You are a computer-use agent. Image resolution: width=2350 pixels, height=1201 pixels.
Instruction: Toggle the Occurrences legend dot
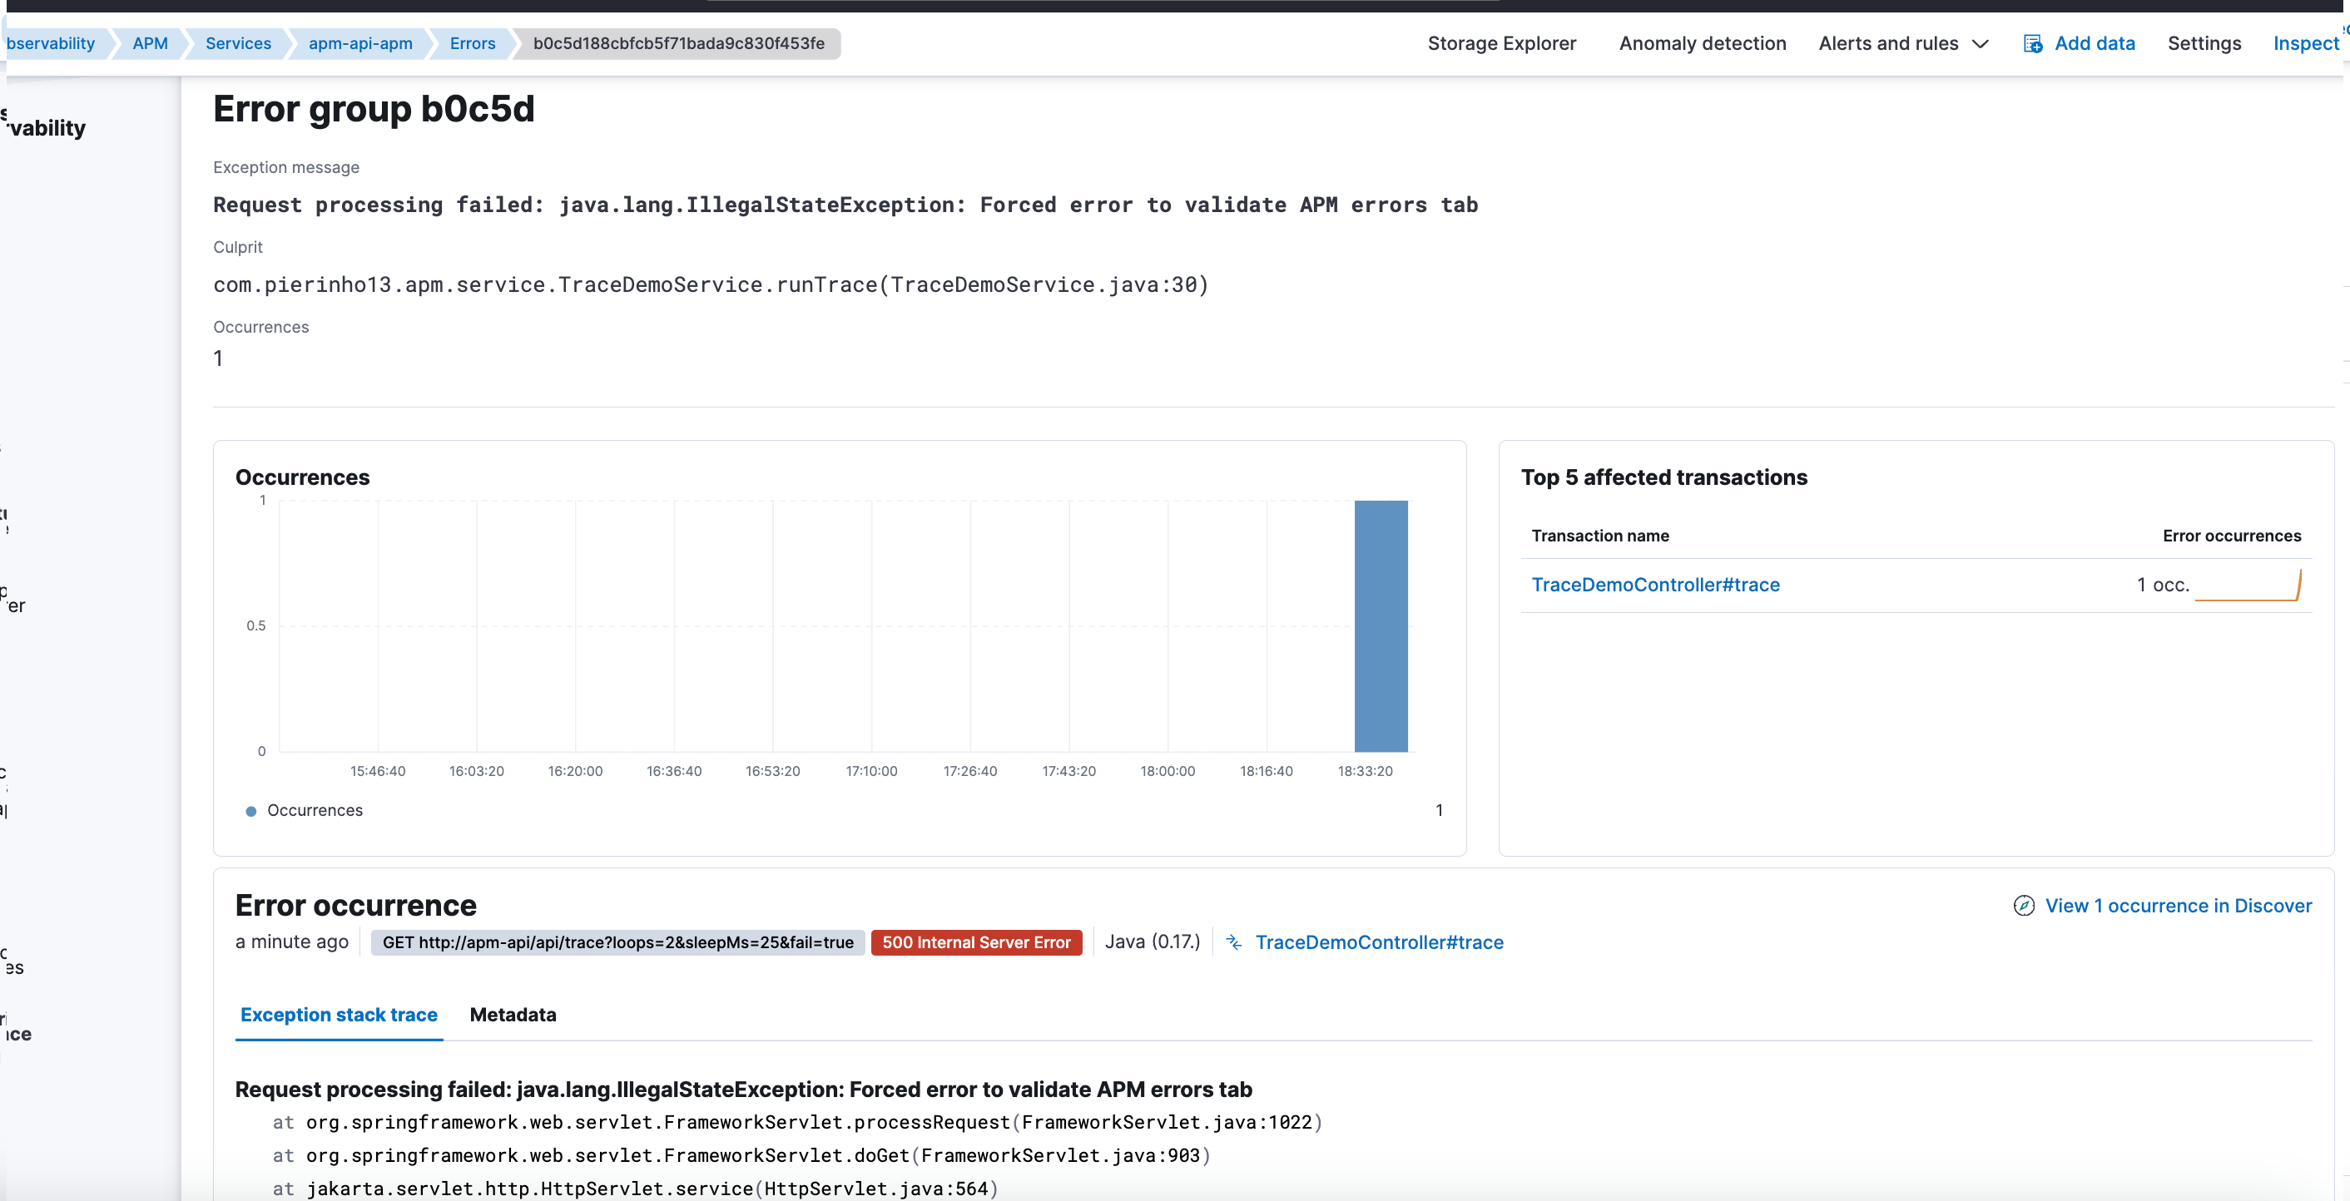[x=250, y=811]
